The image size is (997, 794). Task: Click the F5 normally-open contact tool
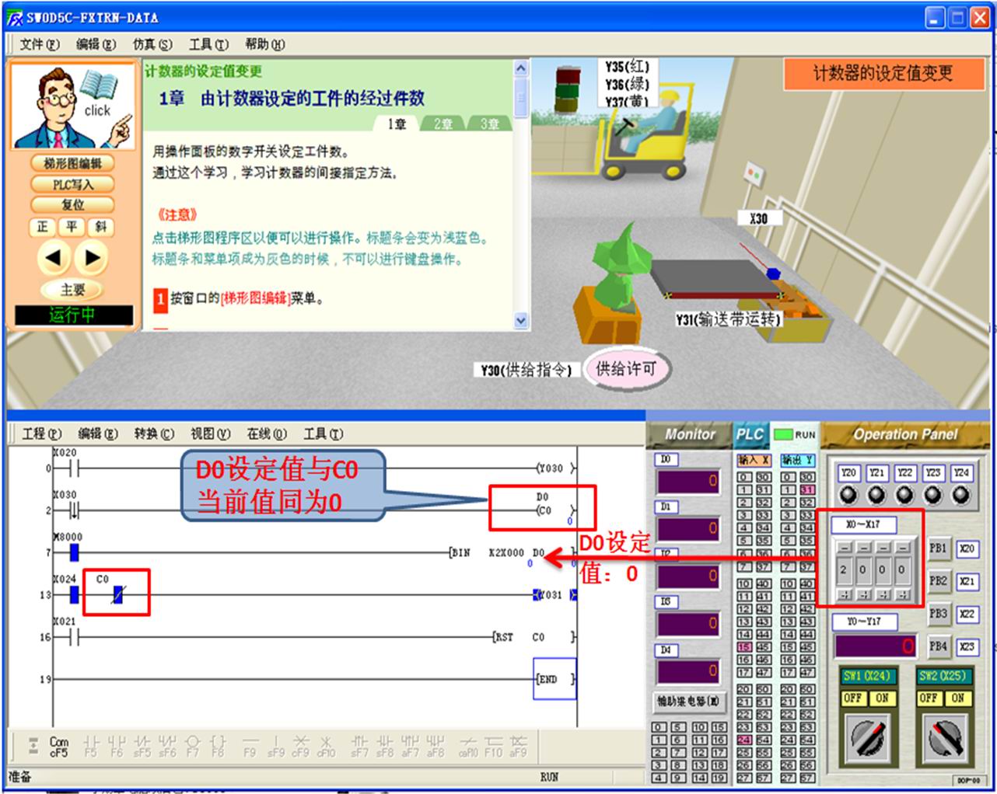[x=91, y=745]
